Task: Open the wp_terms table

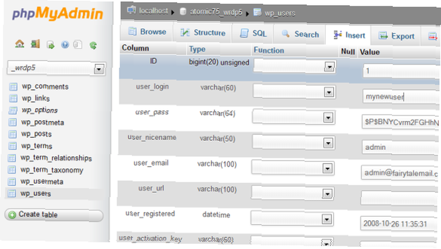Action: pos(37,146)
